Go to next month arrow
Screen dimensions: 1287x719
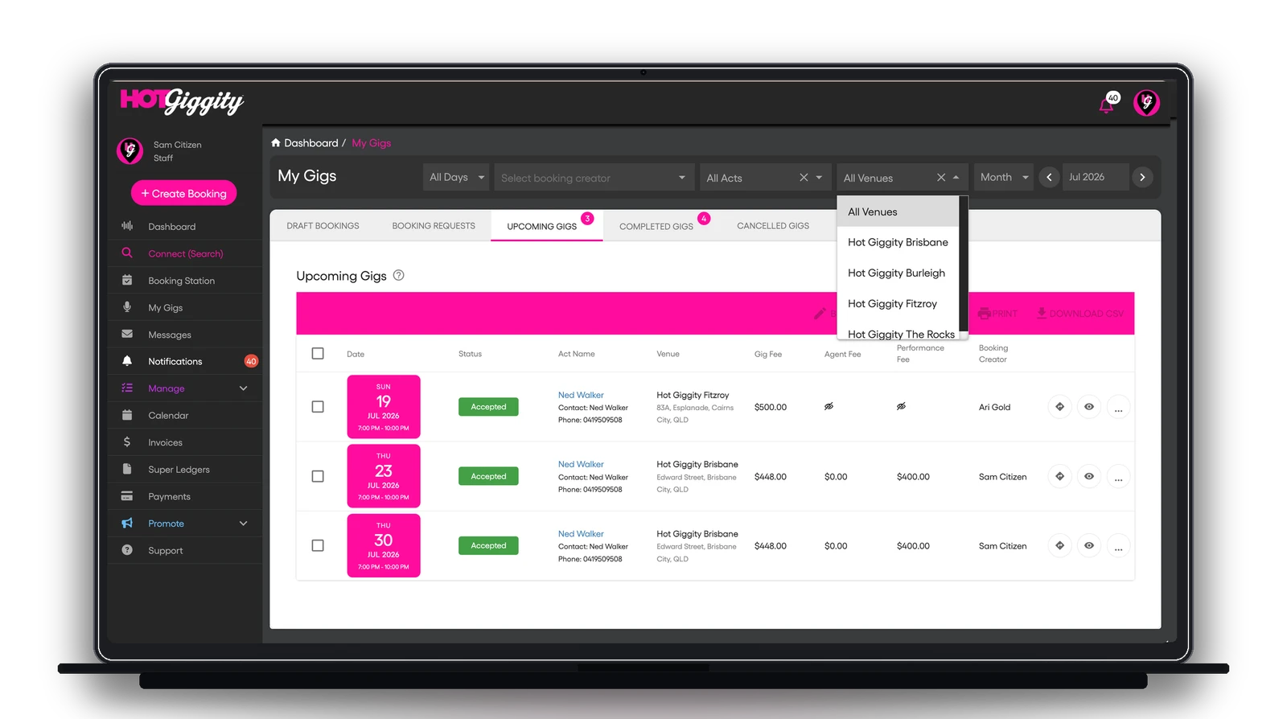tap(1142, 177)
